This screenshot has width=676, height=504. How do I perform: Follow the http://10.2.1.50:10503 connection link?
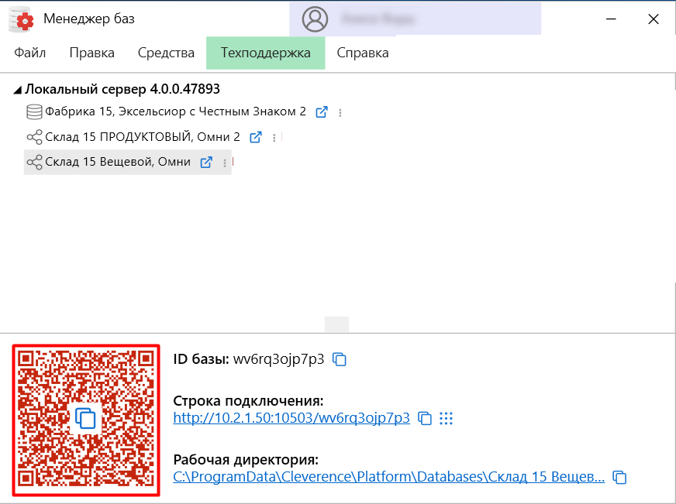291,418
